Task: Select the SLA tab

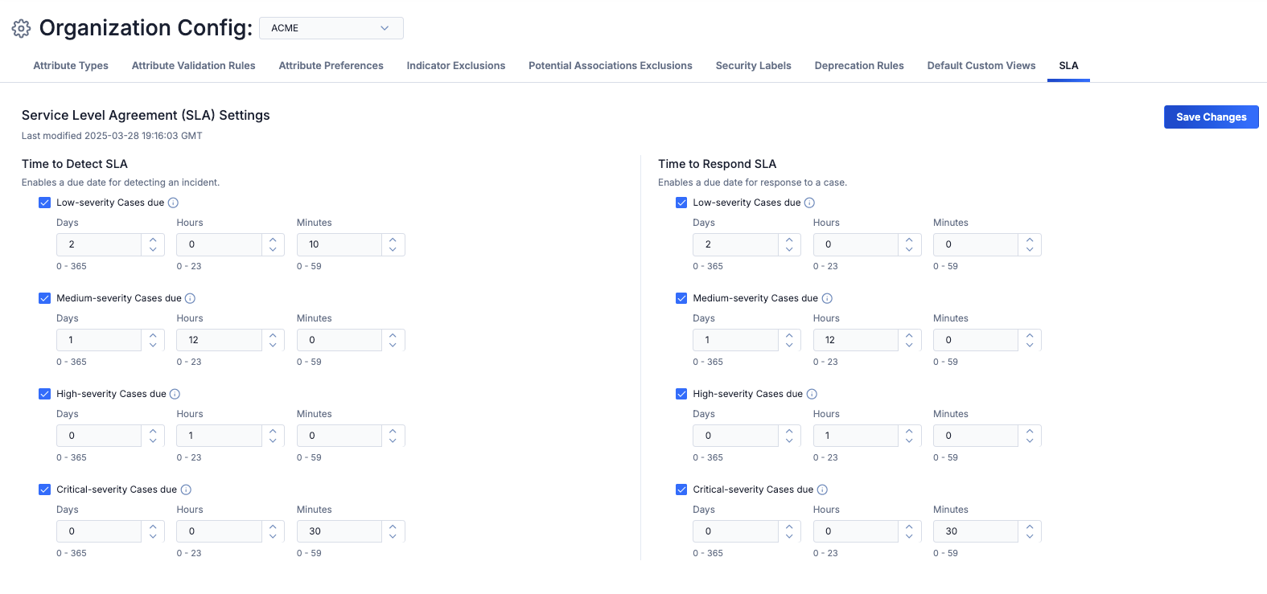Action: click(1068, 66)
